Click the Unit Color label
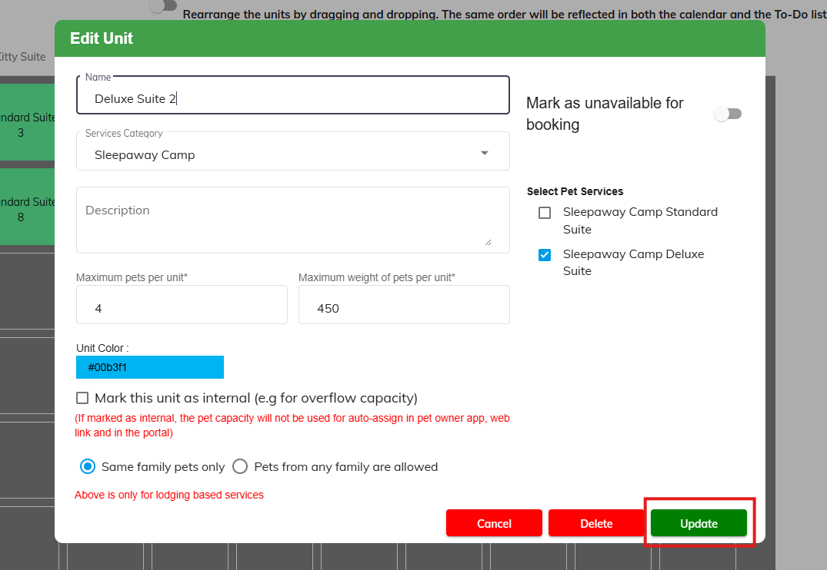Screen dimensions: 827x570 click(102, 348)
